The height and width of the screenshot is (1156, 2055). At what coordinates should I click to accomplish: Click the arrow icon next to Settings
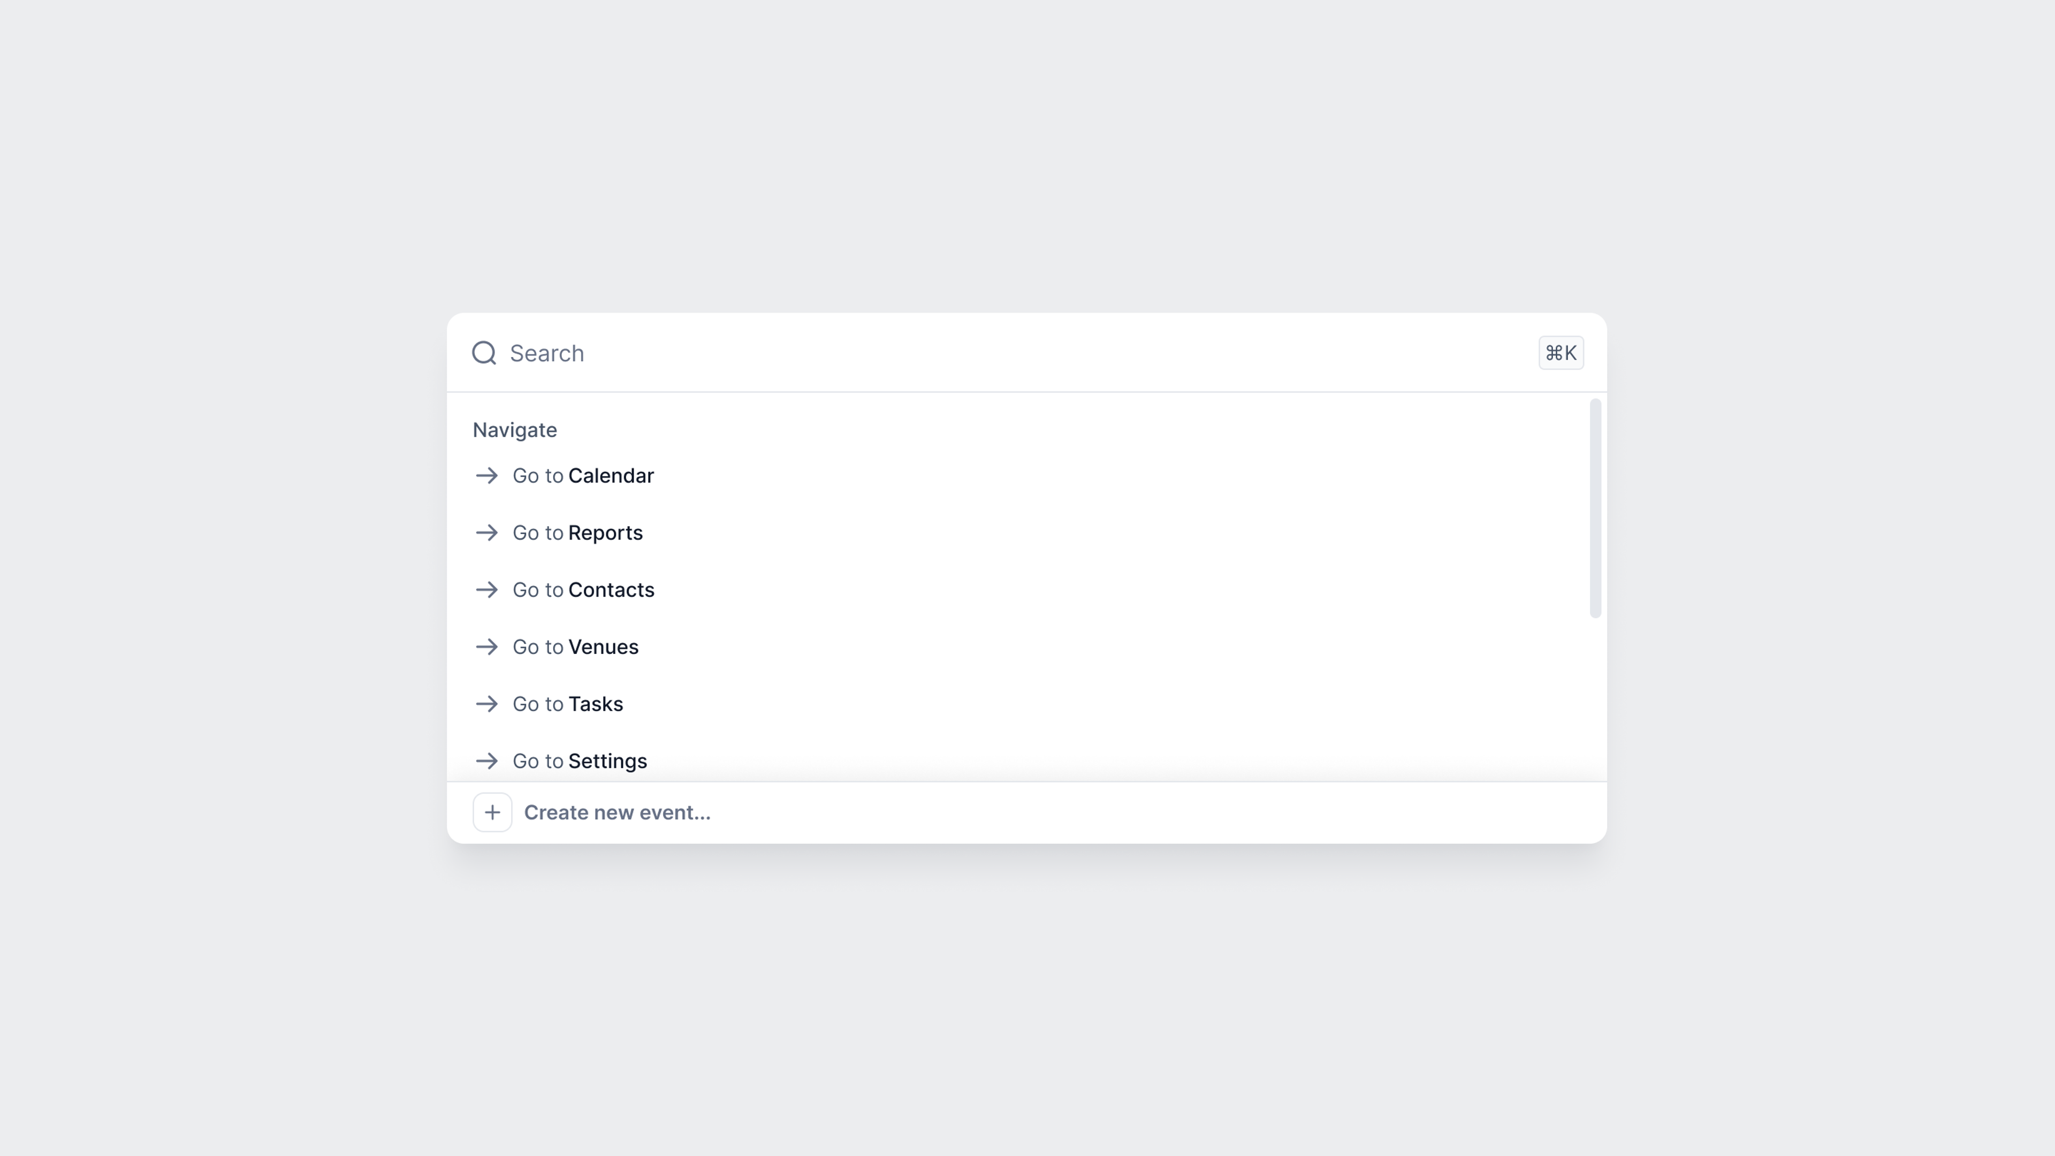pos(486,761)
